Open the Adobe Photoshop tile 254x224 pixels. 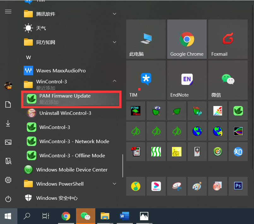point(238,186)
